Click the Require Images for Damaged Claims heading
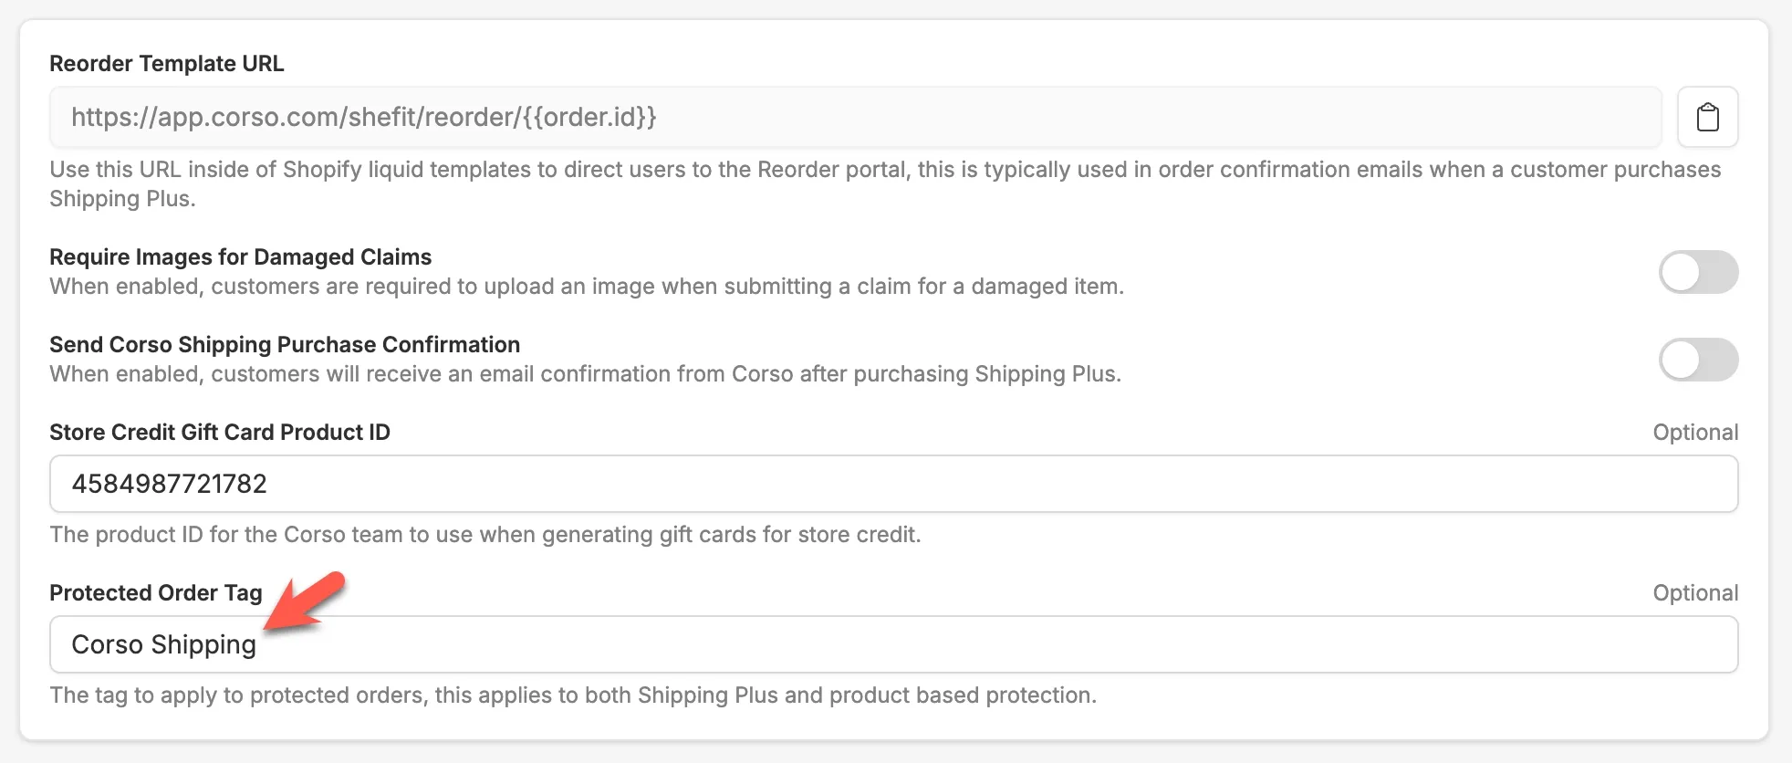Viewport: 1792px width, 763px height. click(x=241, y=256)
